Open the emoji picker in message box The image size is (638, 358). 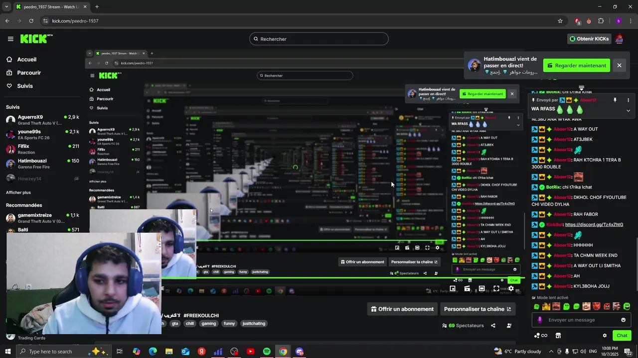pyautogui.click(x=623, y=320)
